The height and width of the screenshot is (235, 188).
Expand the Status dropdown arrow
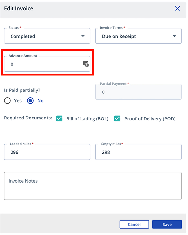83,36
